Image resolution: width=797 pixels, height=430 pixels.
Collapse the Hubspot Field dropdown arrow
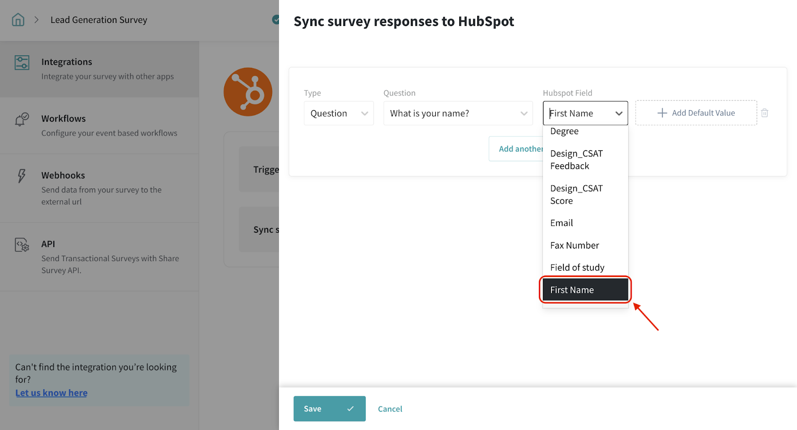coord(619,114)
